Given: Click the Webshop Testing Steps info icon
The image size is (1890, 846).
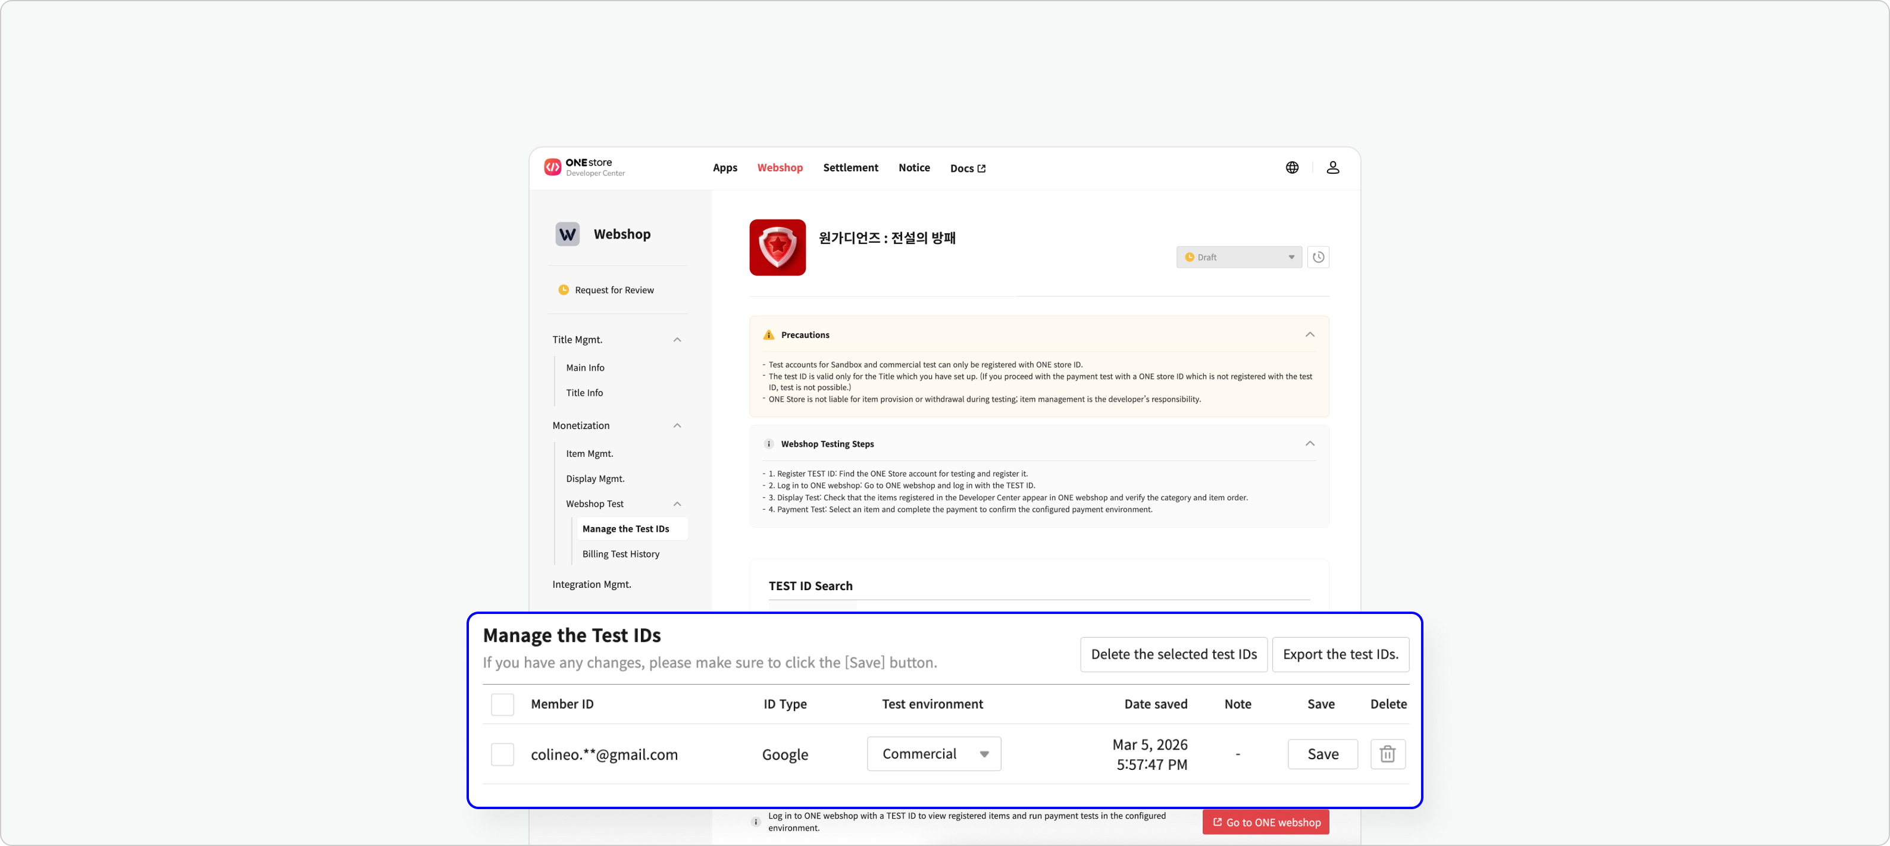Looking at the screenshot, I should (768, 444).
